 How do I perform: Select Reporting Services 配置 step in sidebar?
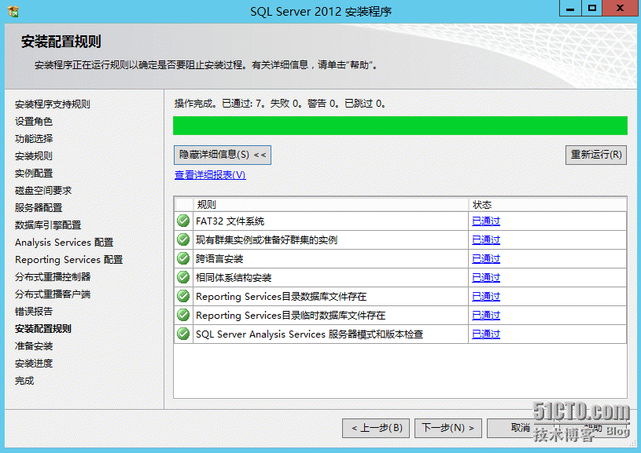[68, 260]
